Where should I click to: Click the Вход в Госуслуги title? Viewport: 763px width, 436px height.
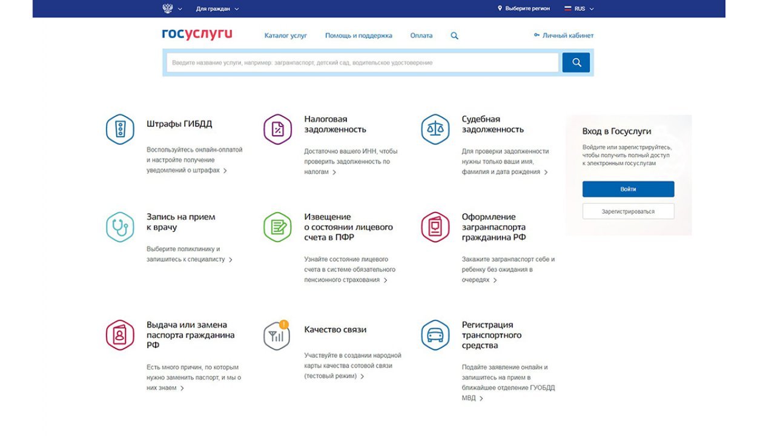pyautogui.click(x=617, y=131)
